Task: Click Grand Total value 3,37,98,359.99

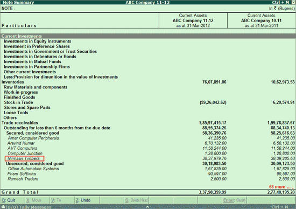Action: [x=213, y=192]
